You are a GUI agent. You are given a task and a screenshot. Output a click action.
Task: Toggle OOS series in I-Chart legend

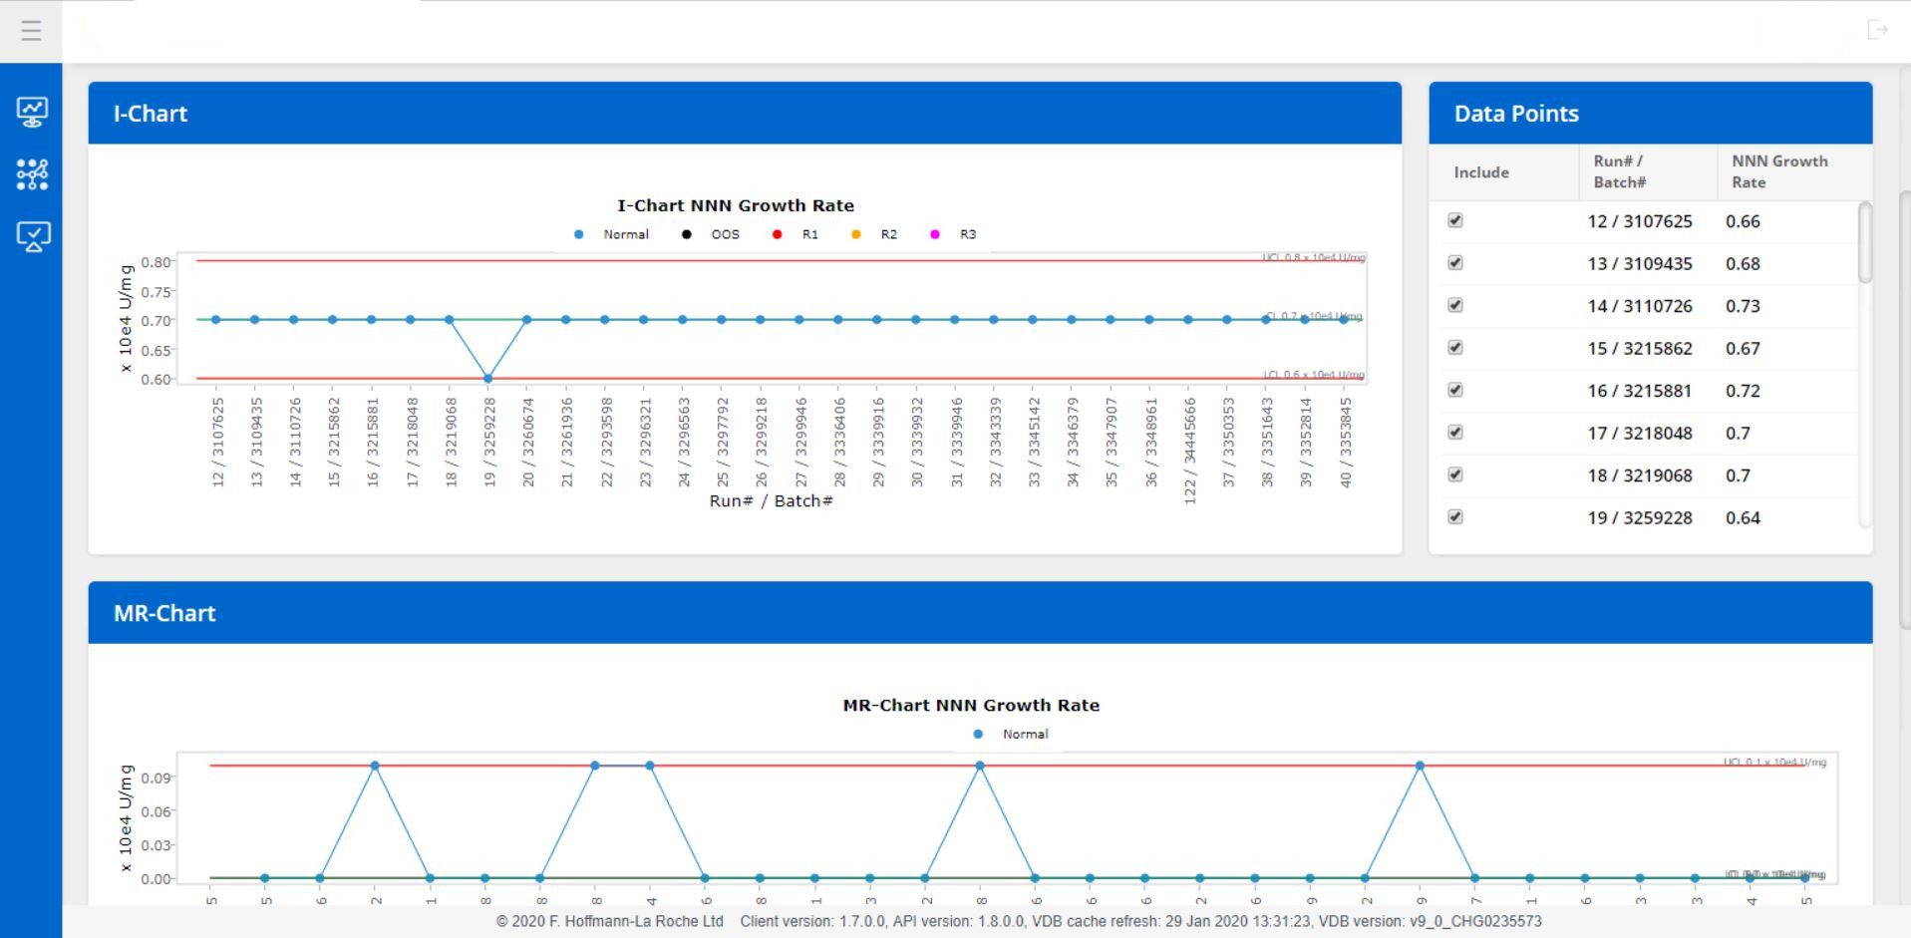tap(711, 234)
